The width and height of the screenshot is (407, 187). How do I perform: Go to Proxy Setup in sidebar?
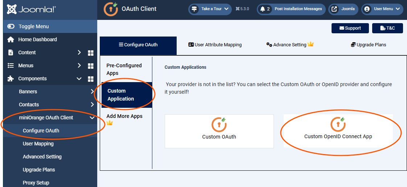coord(36,183)
